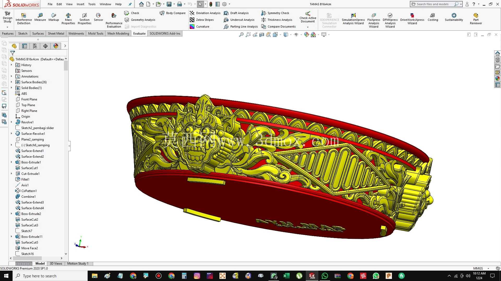Open the Insert menu
The image size is (501, 281).
(80, 4)
